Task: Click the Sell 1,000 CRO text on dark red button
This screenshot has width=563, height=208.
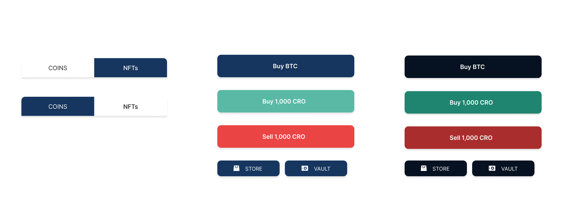Action: (471, 138)
